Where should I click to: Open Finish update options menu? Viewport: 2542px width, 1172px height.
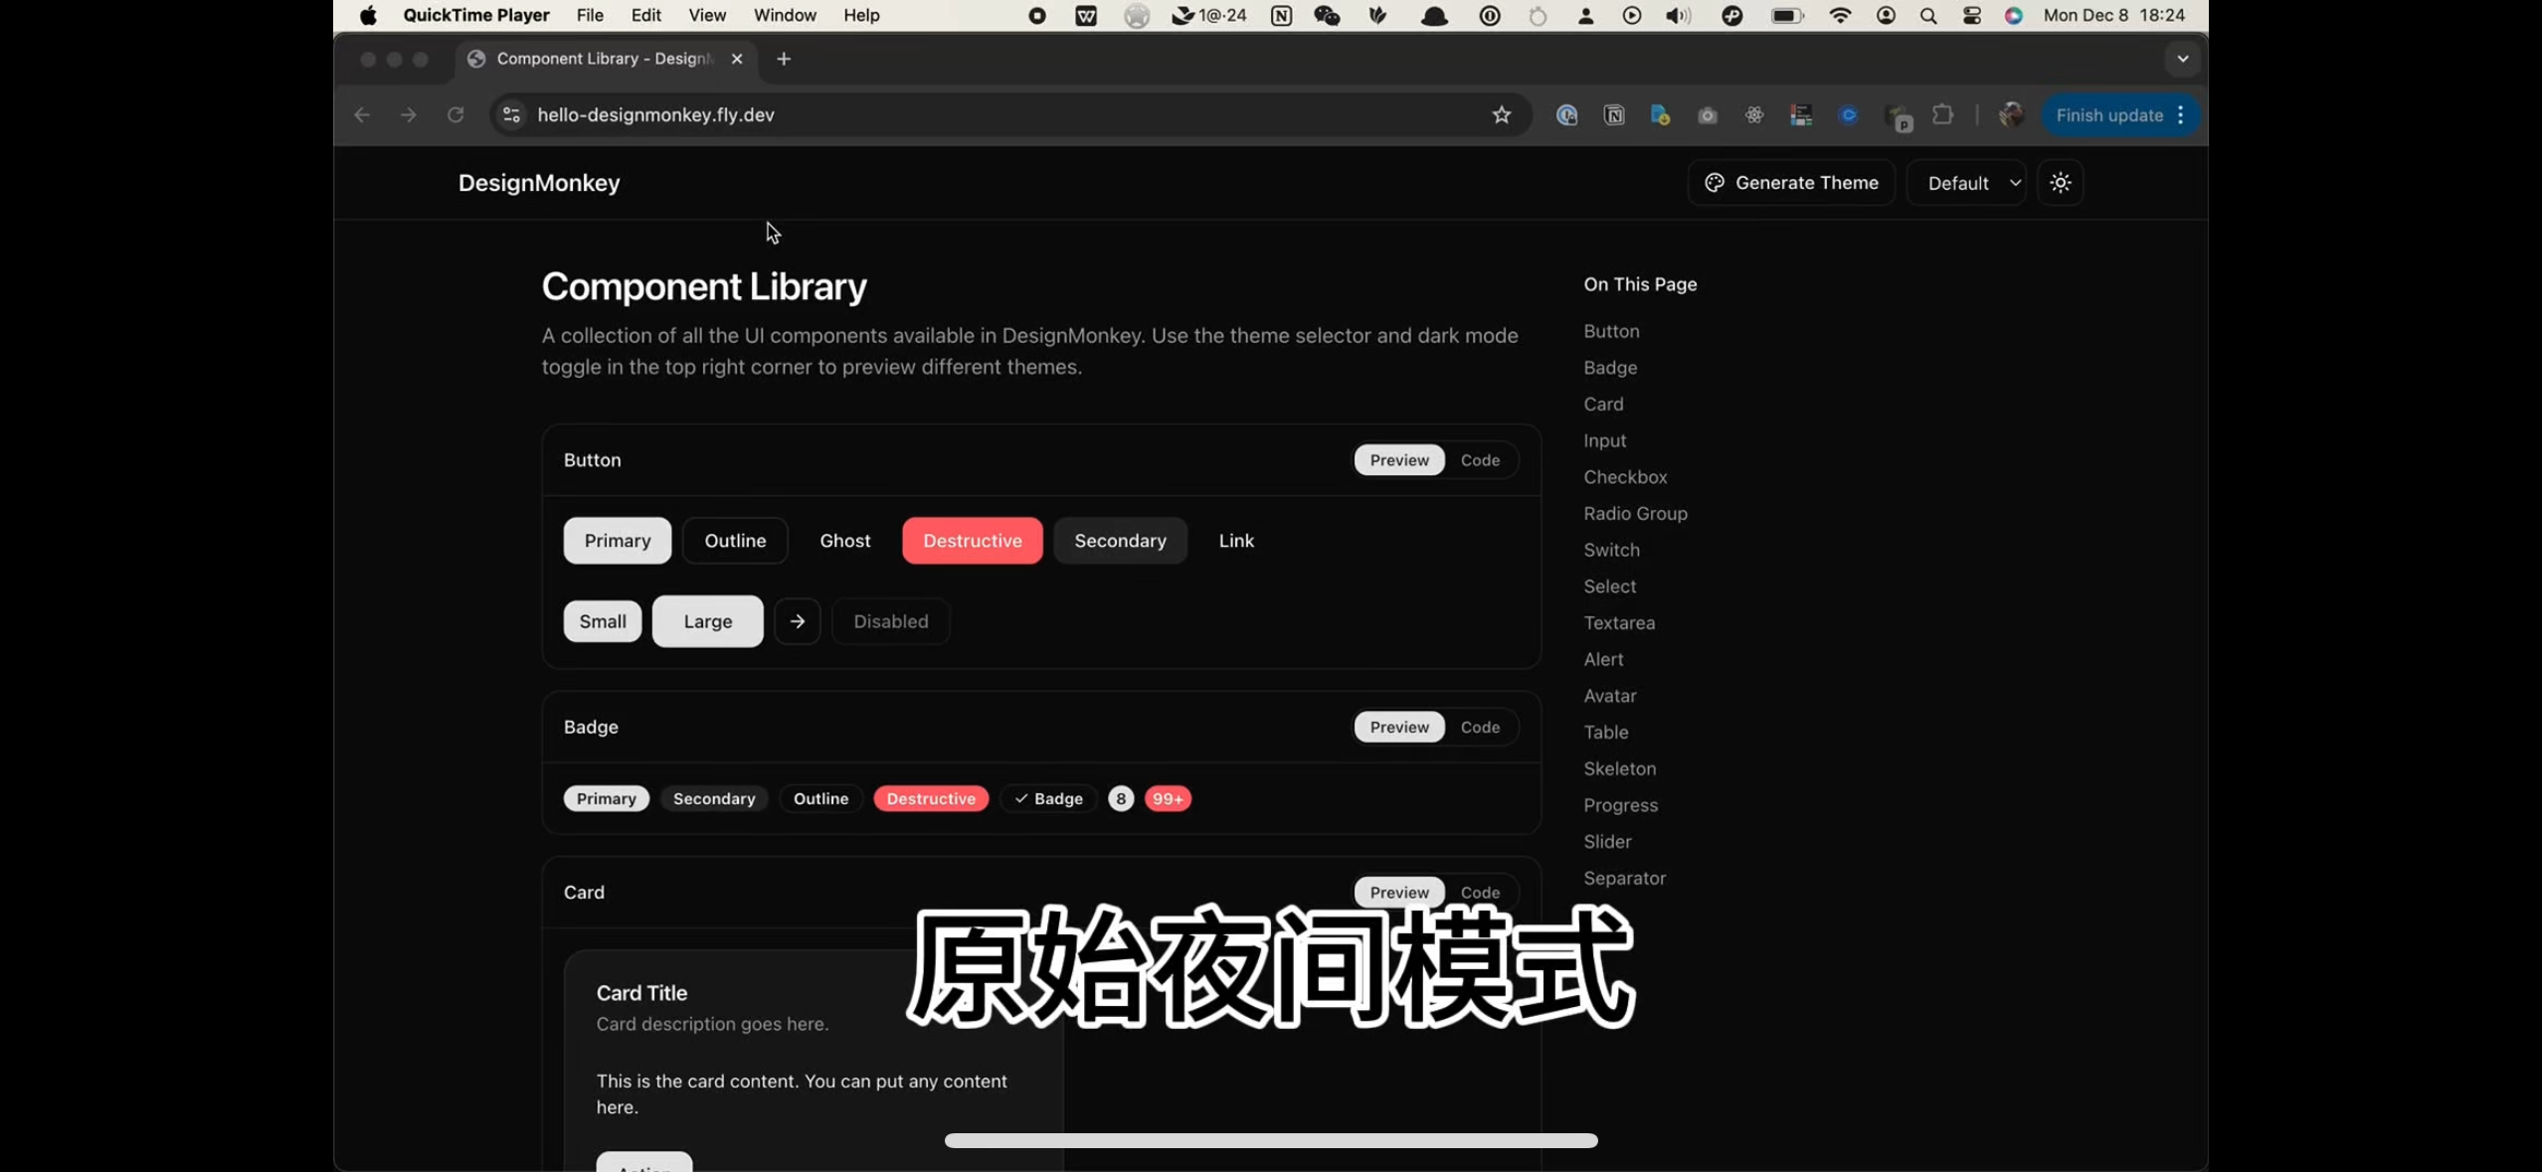[x=2181, y=115]
